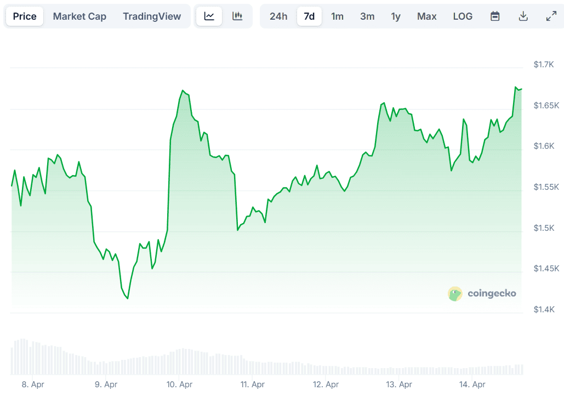
Task: Open the Price tab
Action: click(x=25, y=16)
